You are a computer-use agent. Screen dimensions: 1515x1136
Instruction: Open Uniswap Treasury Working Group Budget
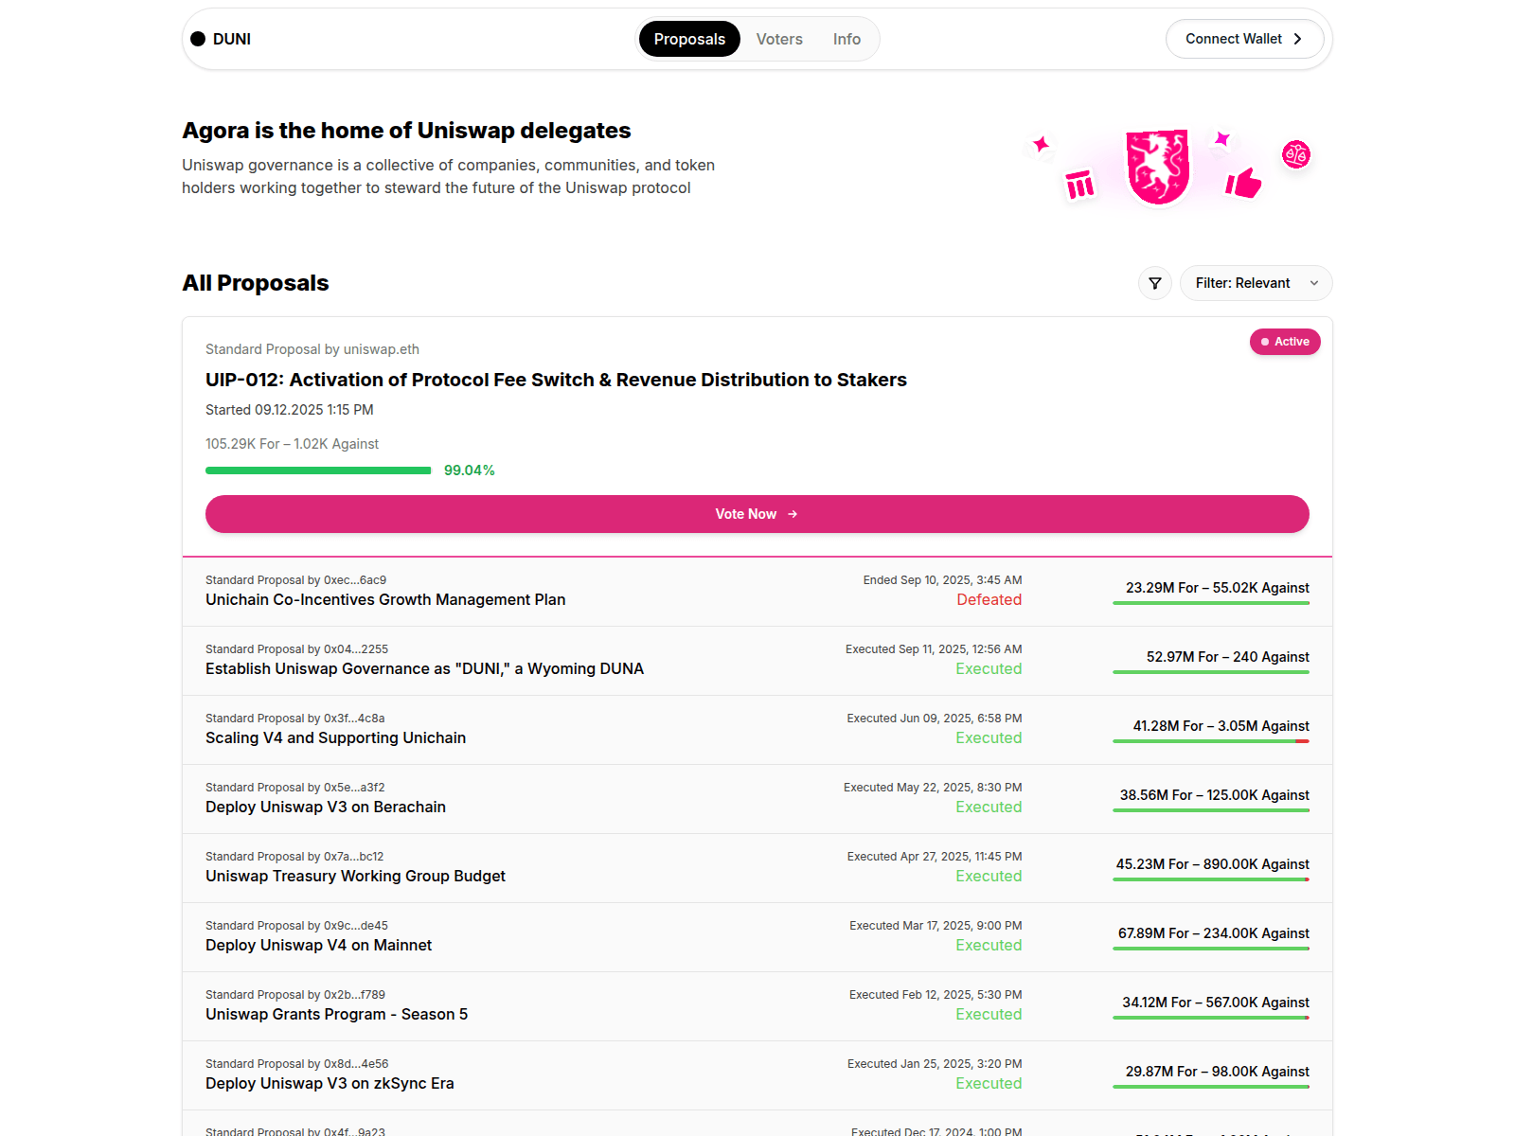[x=355, y=877]
